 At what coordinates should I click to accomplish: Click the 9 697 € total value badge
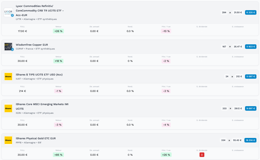pyautogui.click(x=251, y=109)
